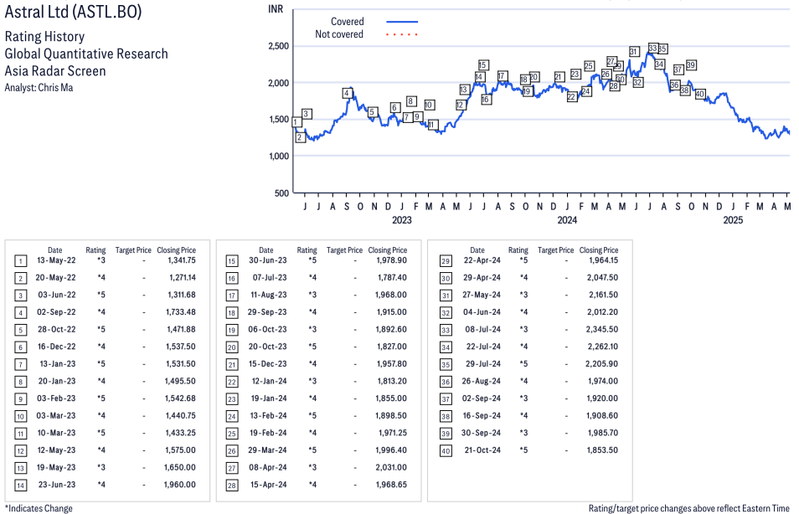Click the numbered box 14 beside 23-Jun-23

pyautogui.click(x=20, y=486)
